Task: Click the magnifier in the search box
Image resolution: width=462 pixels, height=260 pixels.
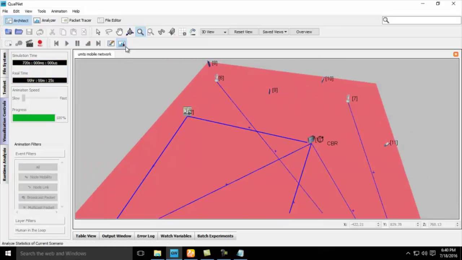Action: tap(386, 20)
